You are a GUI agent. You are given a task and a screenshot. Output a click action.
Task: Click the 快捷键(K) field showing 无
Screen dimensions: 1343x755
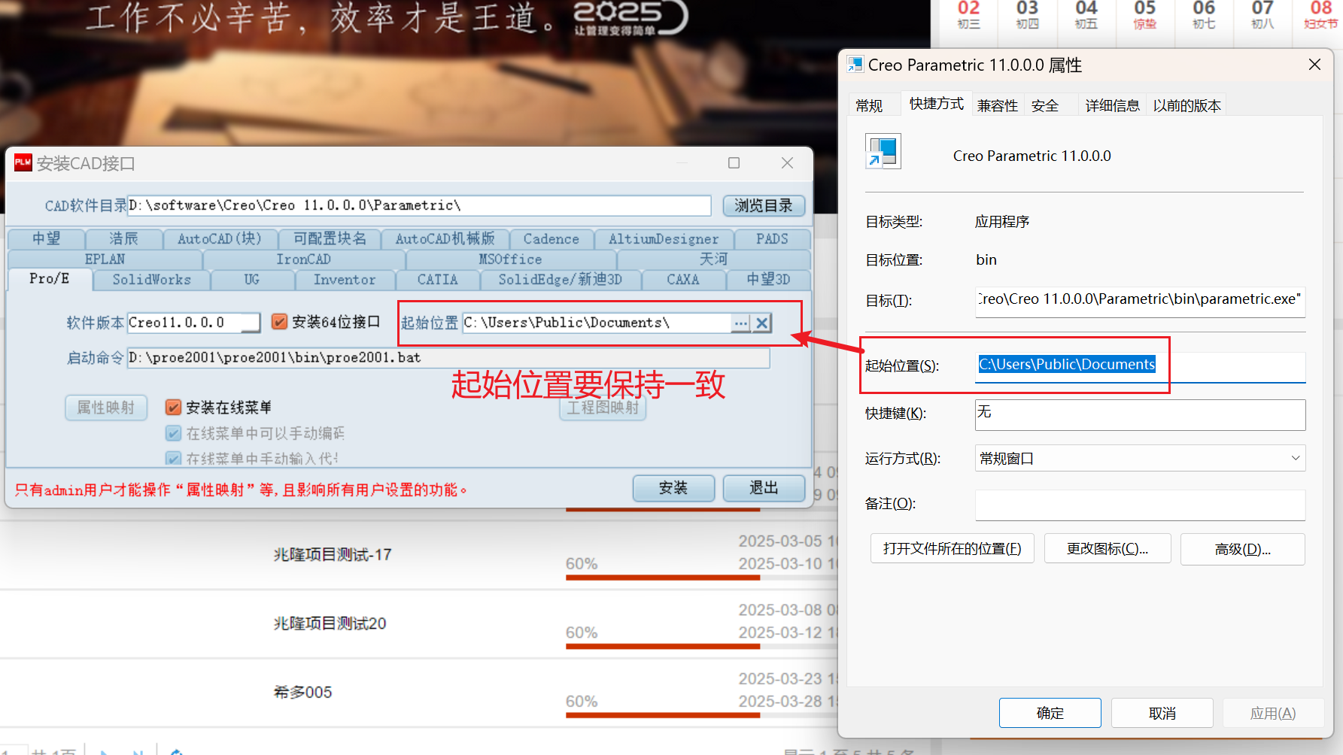pyautogui.click(x=1140, y=414)
